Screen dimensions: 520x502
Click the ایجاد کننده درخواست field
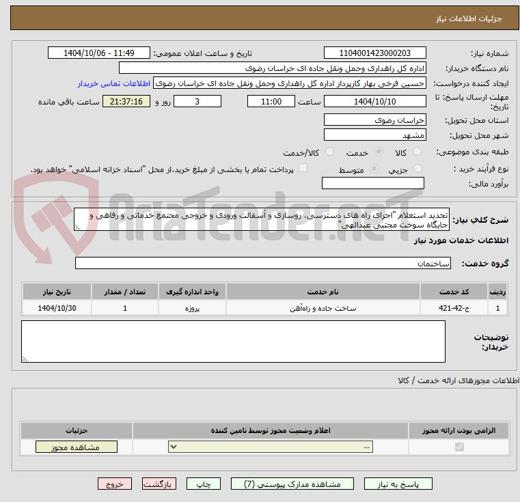pos(290,83)
